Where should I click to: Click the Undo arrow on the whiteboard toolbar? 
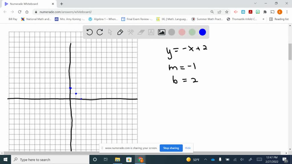pyautogui.click(x=90, y=32)
